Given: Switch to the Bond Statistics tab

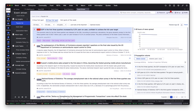Looking at the screenshot, I should coord(69,9).
